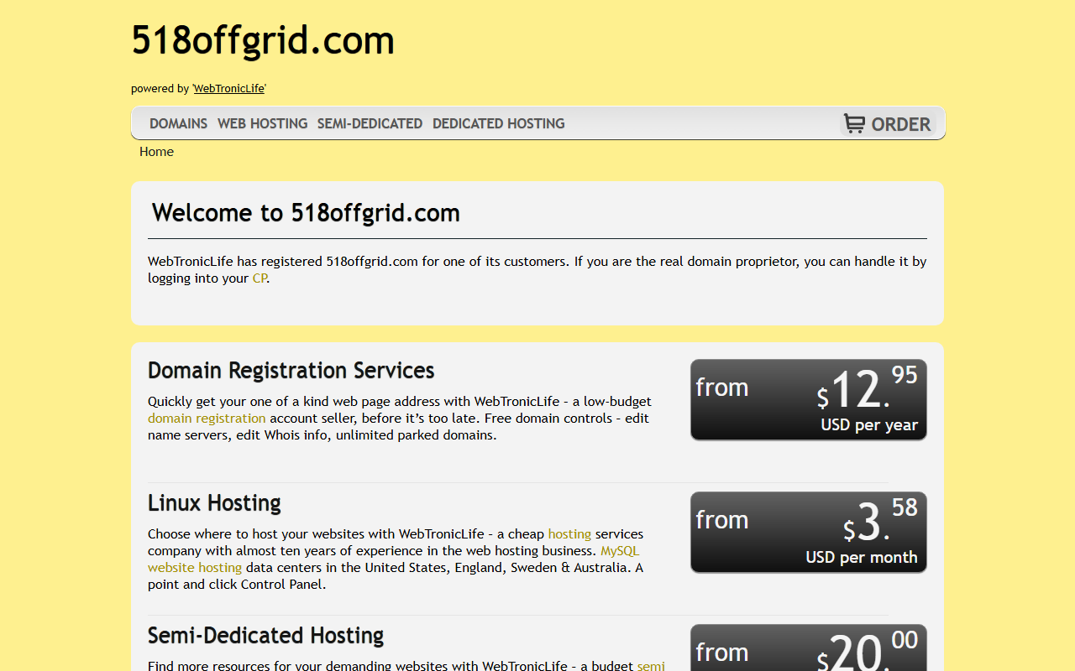1075x671 pixels.
Task: Click the shopping cart icon beside ORDER
Action: (x=854, y=123)
